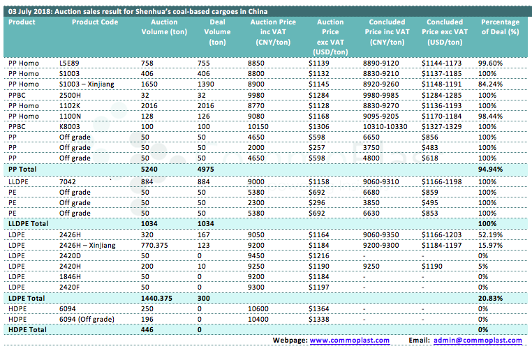Click the Percentage of Deal (%) header
Viewport: 532px width, 351px height.
[x=500, y=27]
